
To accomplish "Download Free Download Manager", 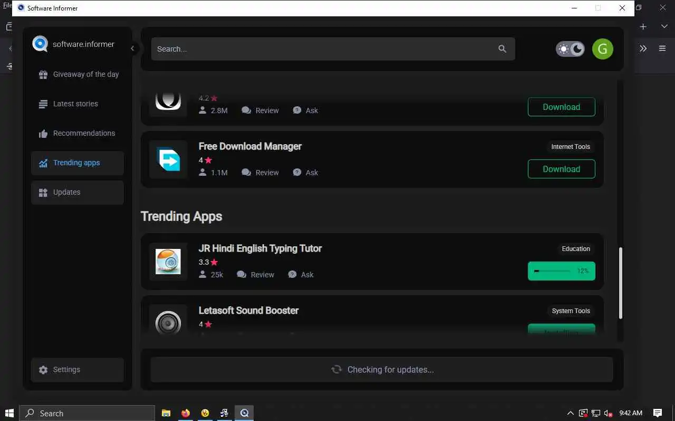I will tap(562, 169).
